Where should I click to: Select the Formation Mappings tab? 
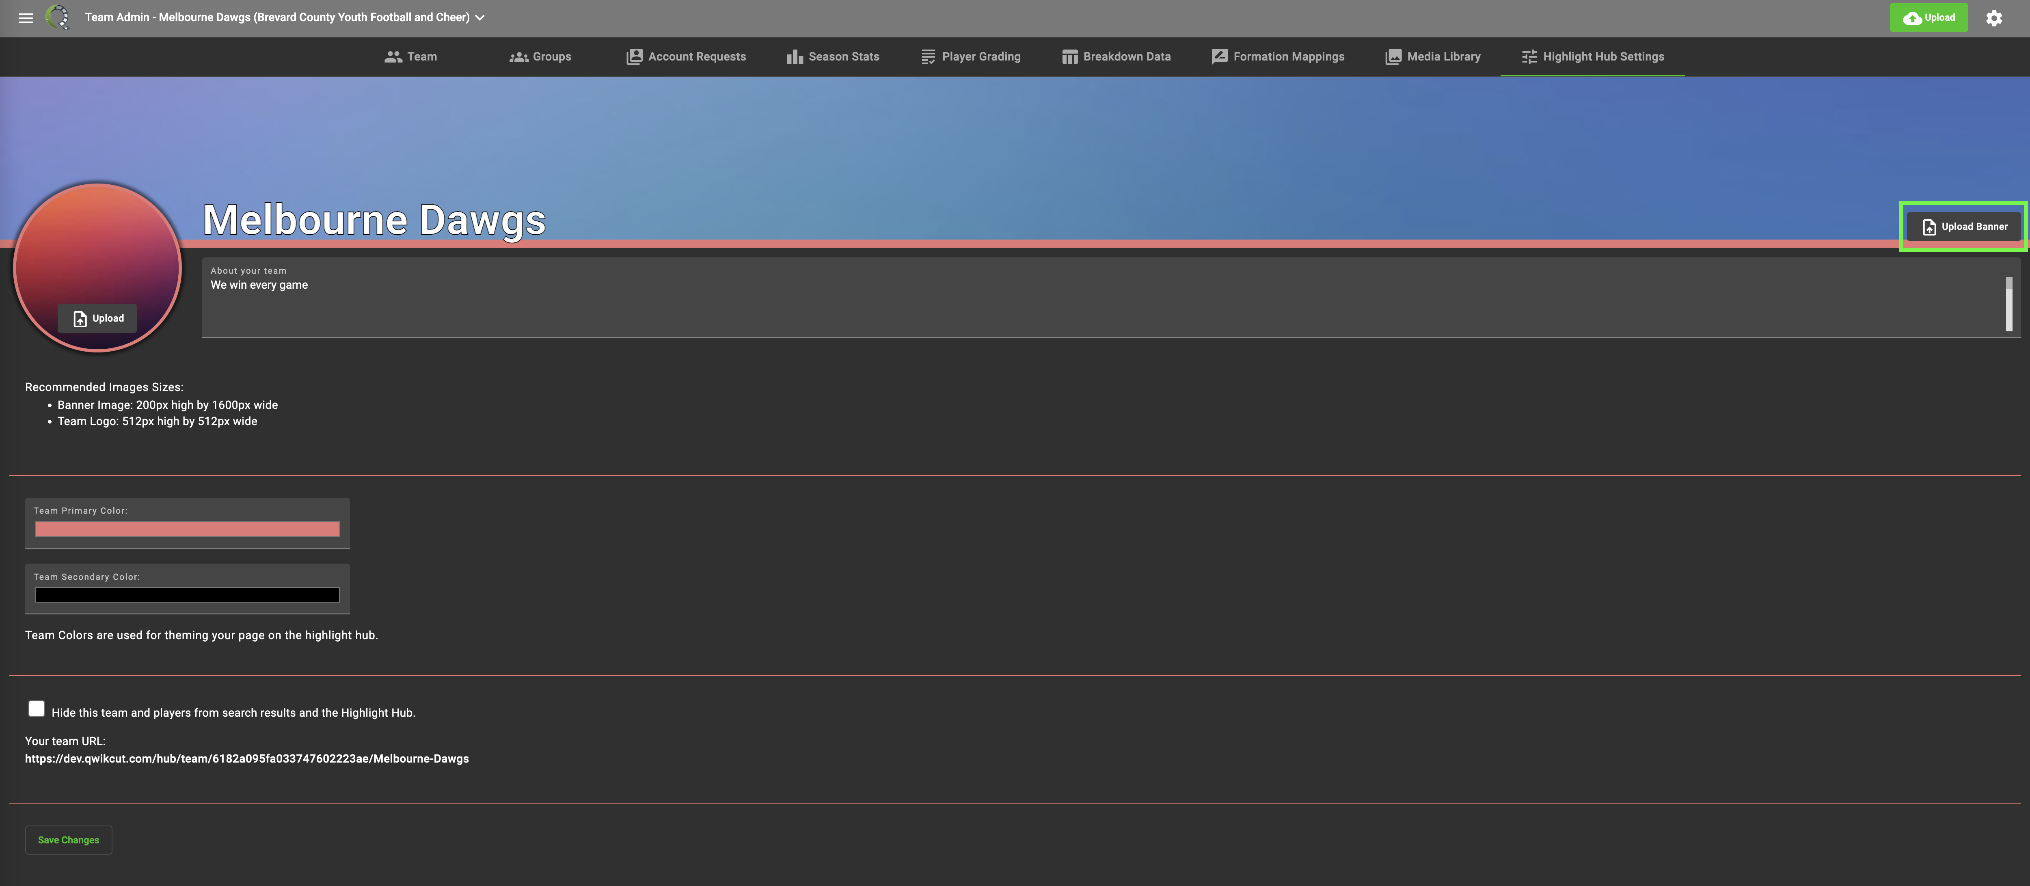[x=1278, y=57]
